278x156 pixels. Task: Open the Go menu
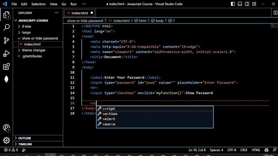(64, 4)
